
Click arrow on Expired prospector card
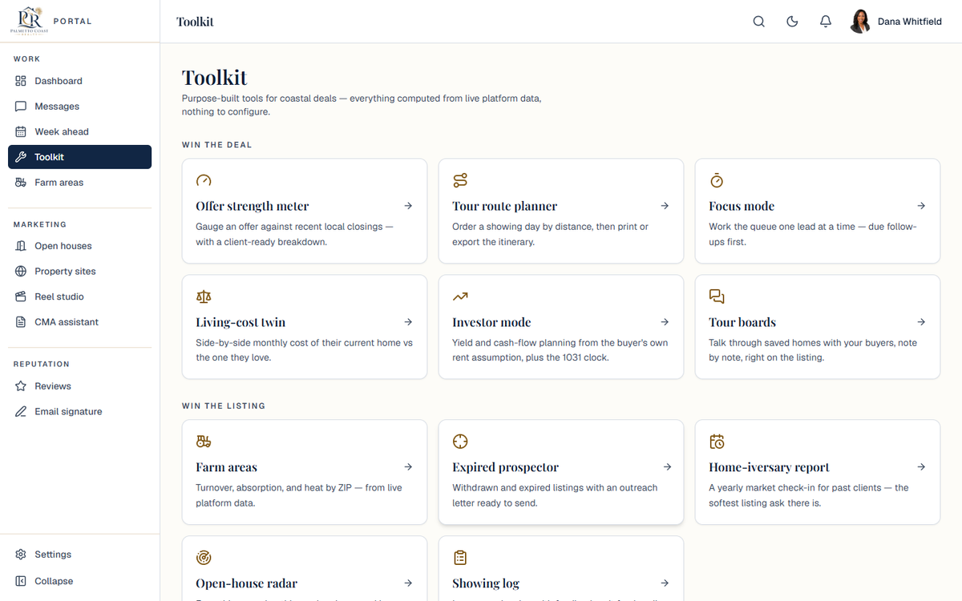click(667, 467)
